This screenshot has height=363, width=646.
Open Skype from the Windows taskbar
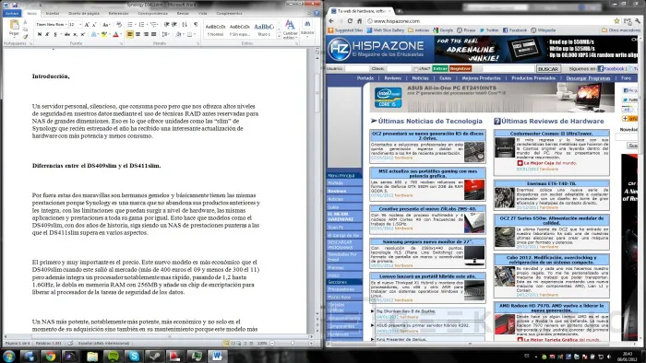[x=134, y=356]
